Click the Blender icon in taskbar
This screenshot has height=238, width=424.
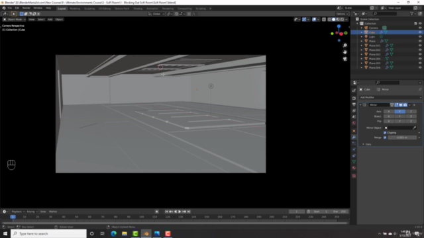point(146,233)
